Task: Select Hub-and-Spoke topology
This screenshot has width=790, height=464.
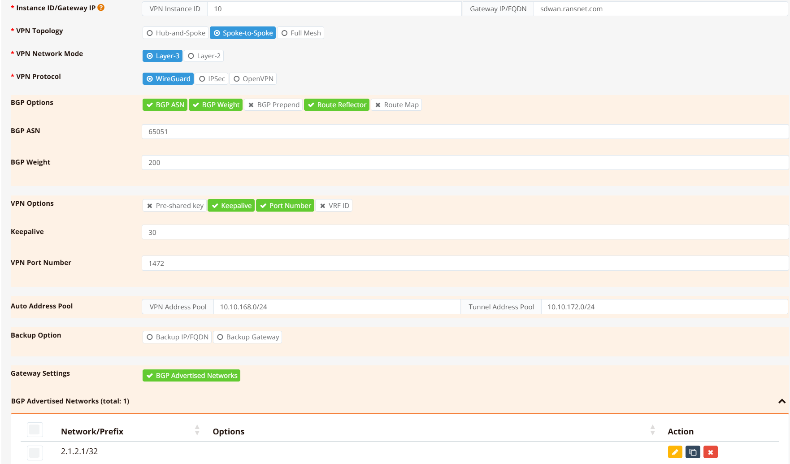Action: point(175,33)
